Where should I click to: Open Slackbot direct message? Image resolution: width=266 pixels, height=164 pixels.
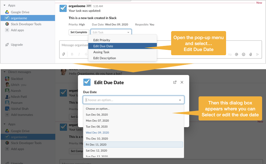(17, 79)
